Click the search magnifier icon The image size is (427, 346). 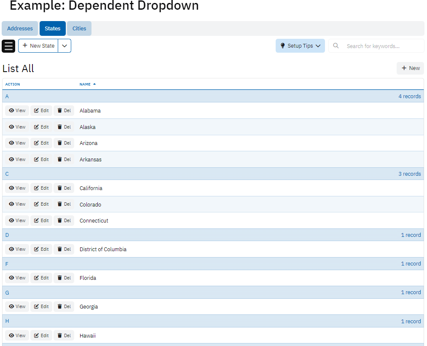[336, 46]
